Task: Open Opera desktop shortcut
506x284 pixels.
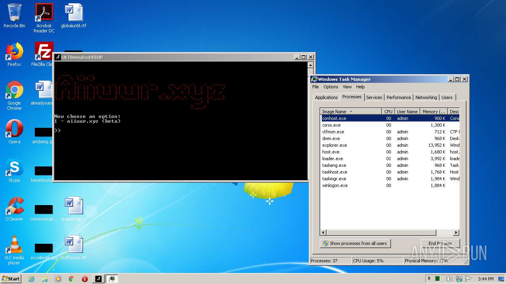Action: (x=14, y=132)
